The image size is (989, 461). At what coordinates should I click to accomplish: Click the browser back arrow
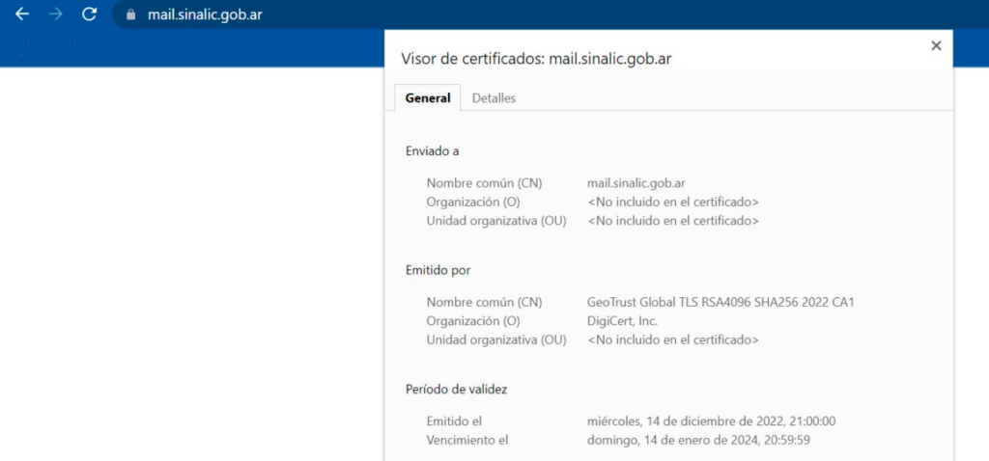coord(22,14)
